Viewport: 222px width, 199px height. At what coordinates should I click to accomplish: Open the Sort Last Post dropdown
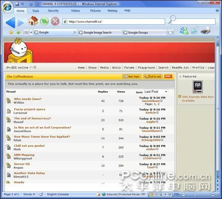155,92
